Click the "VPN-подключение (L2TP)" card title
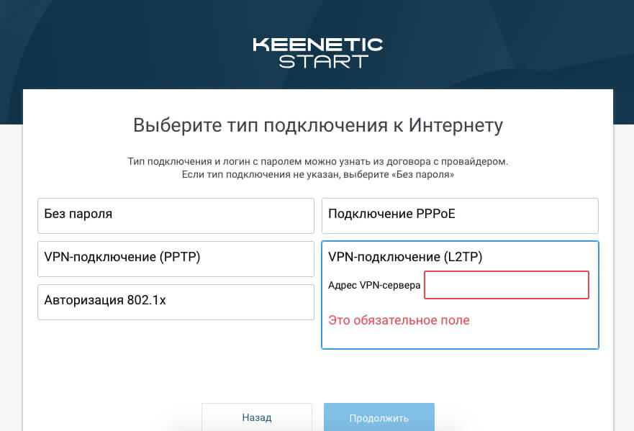This screenshot has width=634, height=431. [x=405, y=257]
